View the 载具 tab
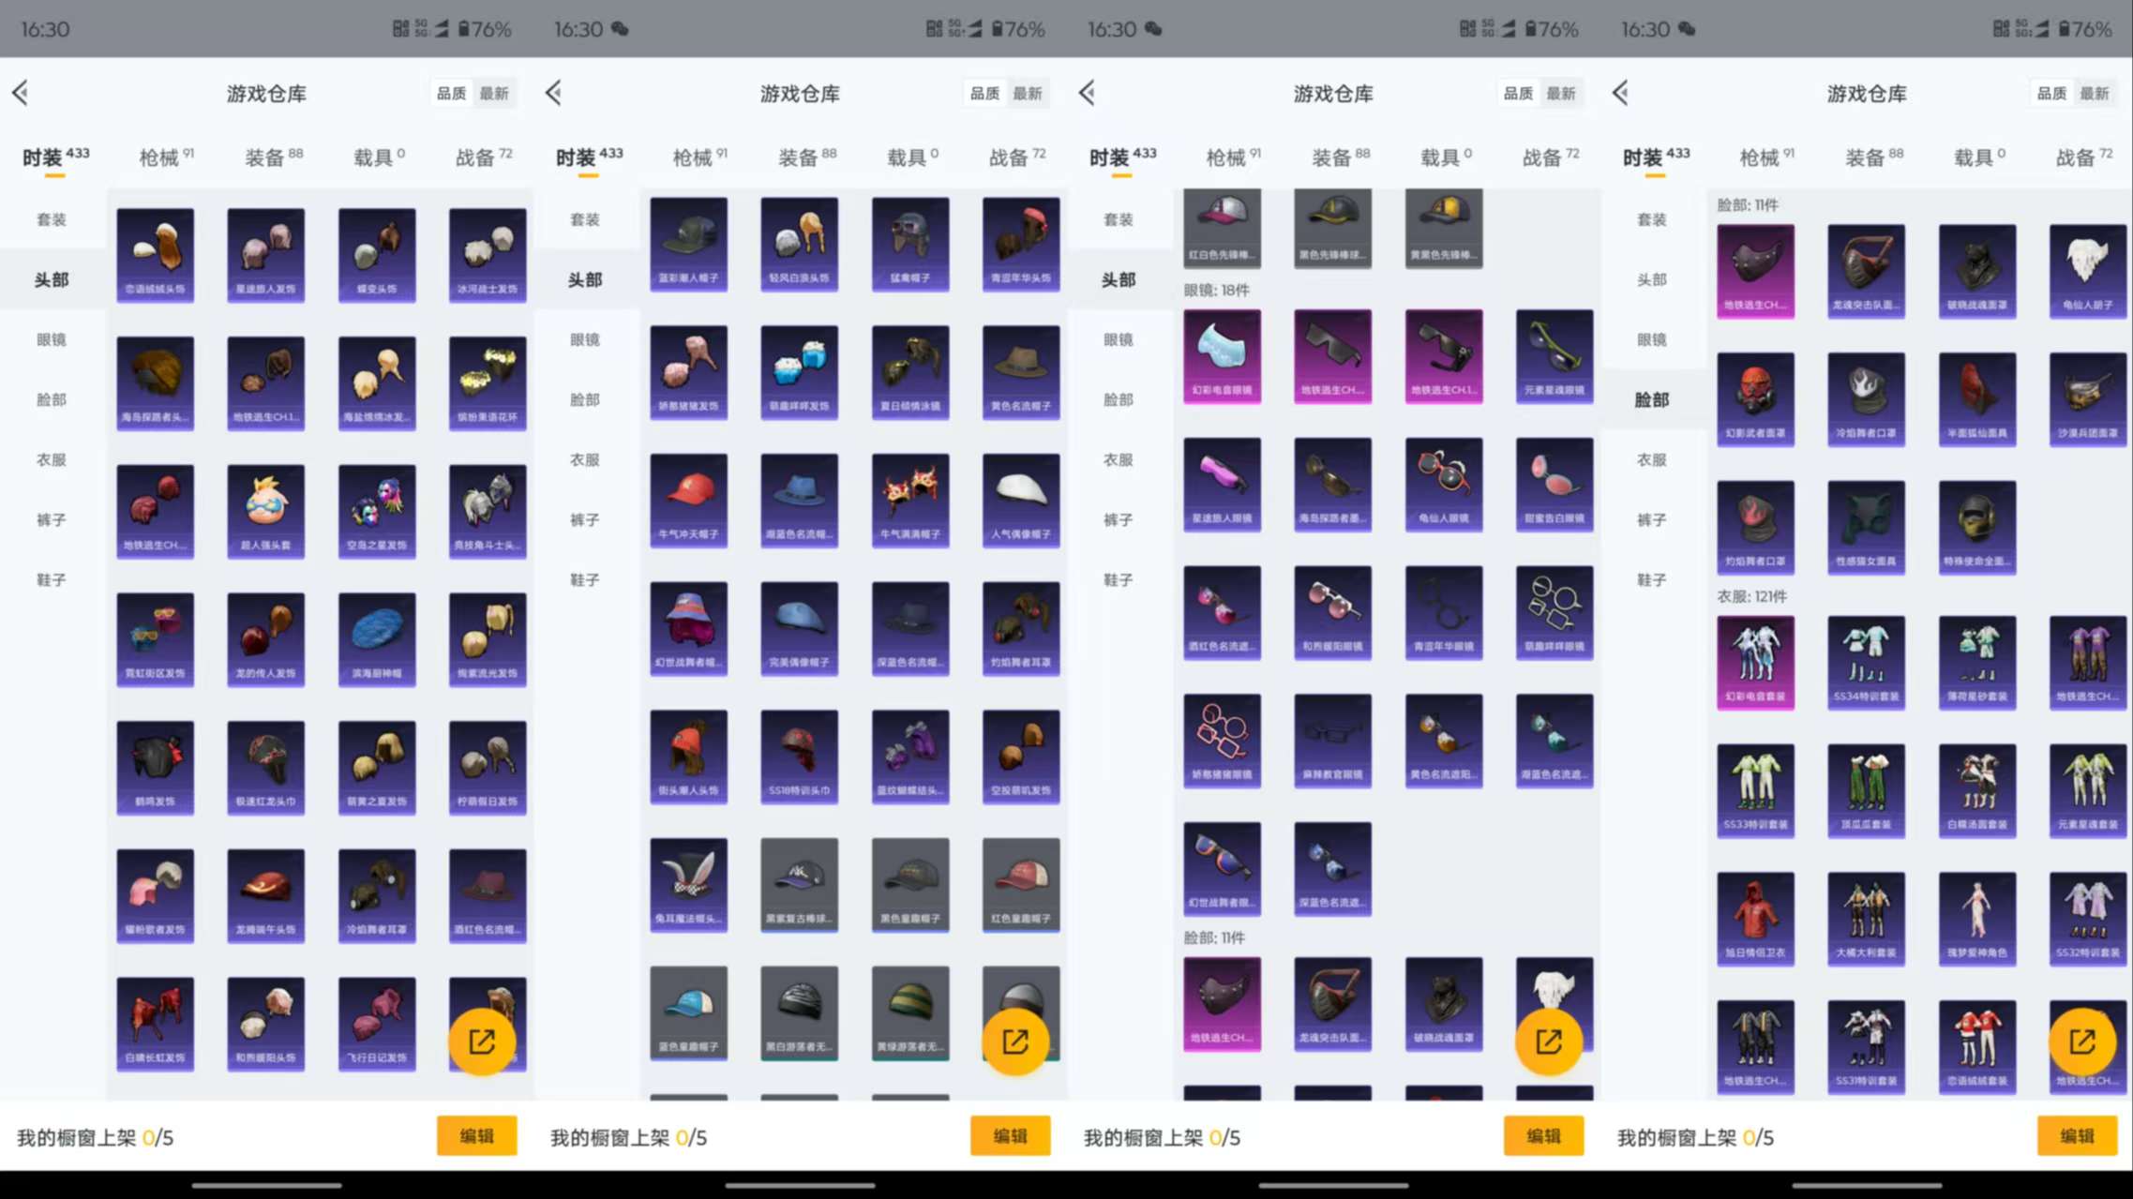Viewport: 2133px width, 1199px height. click(375, 156)
